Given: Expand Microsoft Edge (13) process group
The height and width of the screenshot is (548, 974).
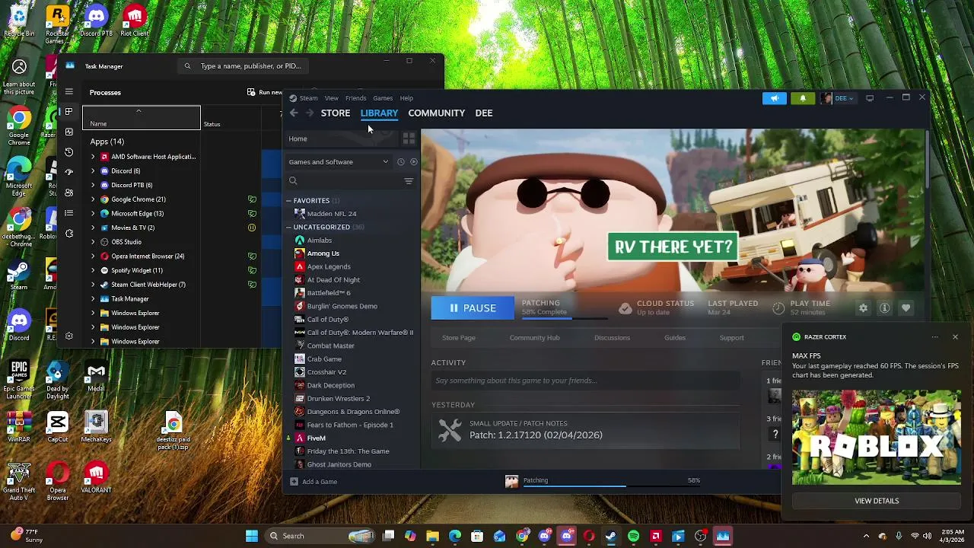Looking at the screenshot, I should click(93, 214).
